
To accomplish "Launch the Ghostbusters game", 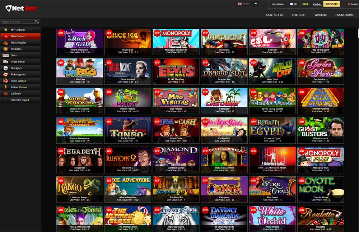I will [x=321, y=130].
